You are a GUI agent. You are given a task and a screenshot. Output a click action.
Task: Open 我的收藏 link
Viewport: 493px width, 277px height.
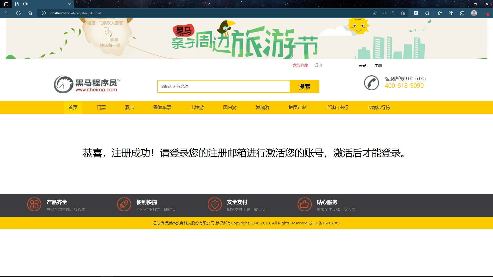coord(300,65)
